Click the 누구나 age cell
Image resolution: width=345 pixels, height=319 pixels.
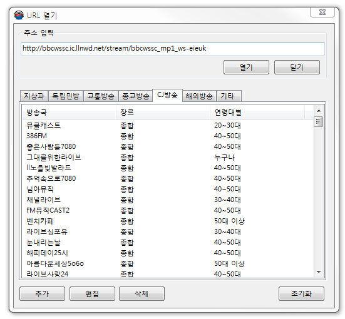(224, 158)
